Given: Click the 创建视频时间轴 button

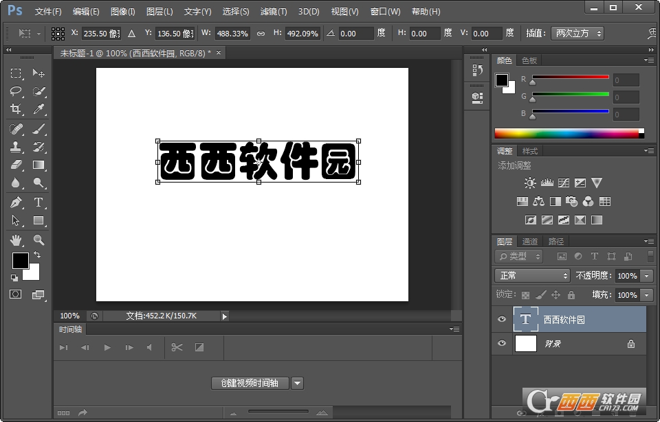Looking at the screenshot, I should tap(250, 383).
